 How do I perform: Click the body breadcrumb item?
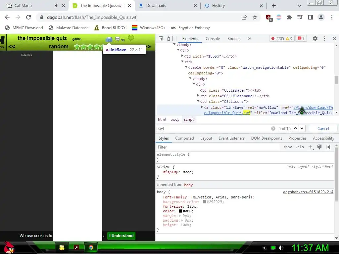point(175,119)
